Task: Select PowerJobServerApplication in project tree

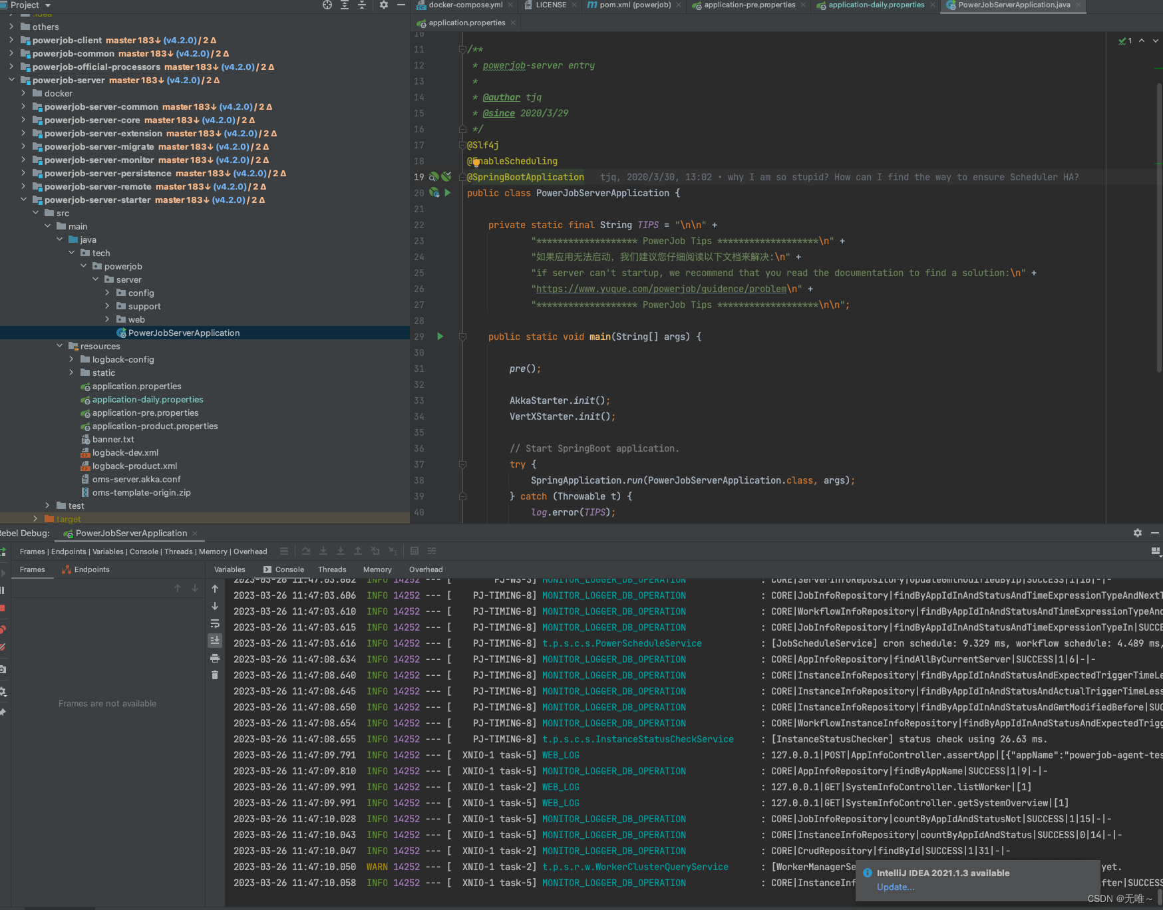Action: (184, 333)
